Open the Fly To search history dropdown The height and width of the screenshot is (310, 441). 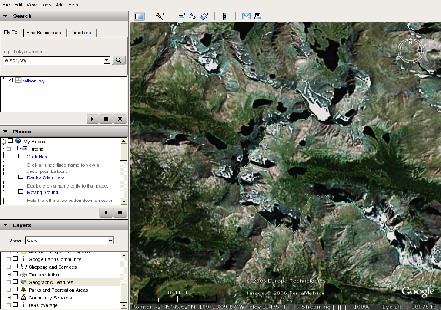click(x=107, y=60)
